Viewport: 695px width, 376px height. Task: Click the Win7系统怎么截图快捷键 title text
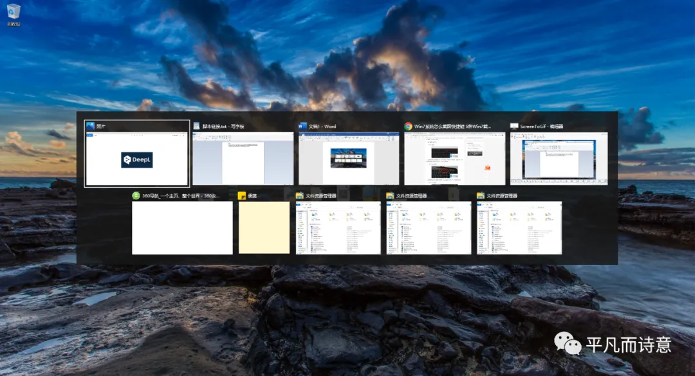[x=452, y=126]
